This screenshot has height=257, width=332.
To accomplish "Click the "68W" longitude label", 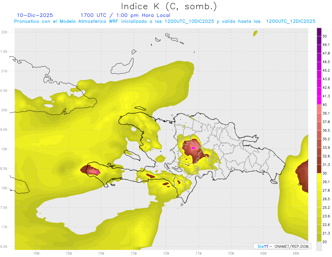I will [296, 253].
